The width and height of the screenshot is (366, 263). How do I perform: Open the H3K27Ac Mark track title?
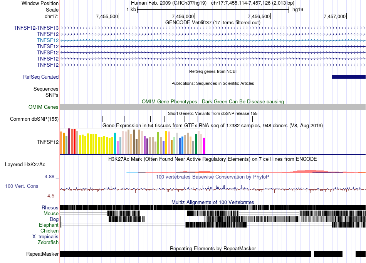[213, 159]
